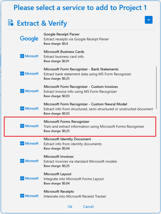Click Microsoft logo beside Business Cards
This screenshot has width=161, height=214.
(29, 56)
